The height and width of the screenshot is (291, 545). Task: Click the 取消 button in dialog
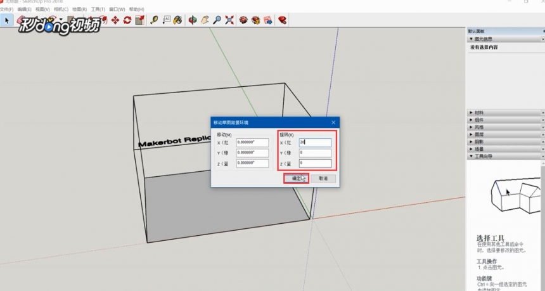323,178
